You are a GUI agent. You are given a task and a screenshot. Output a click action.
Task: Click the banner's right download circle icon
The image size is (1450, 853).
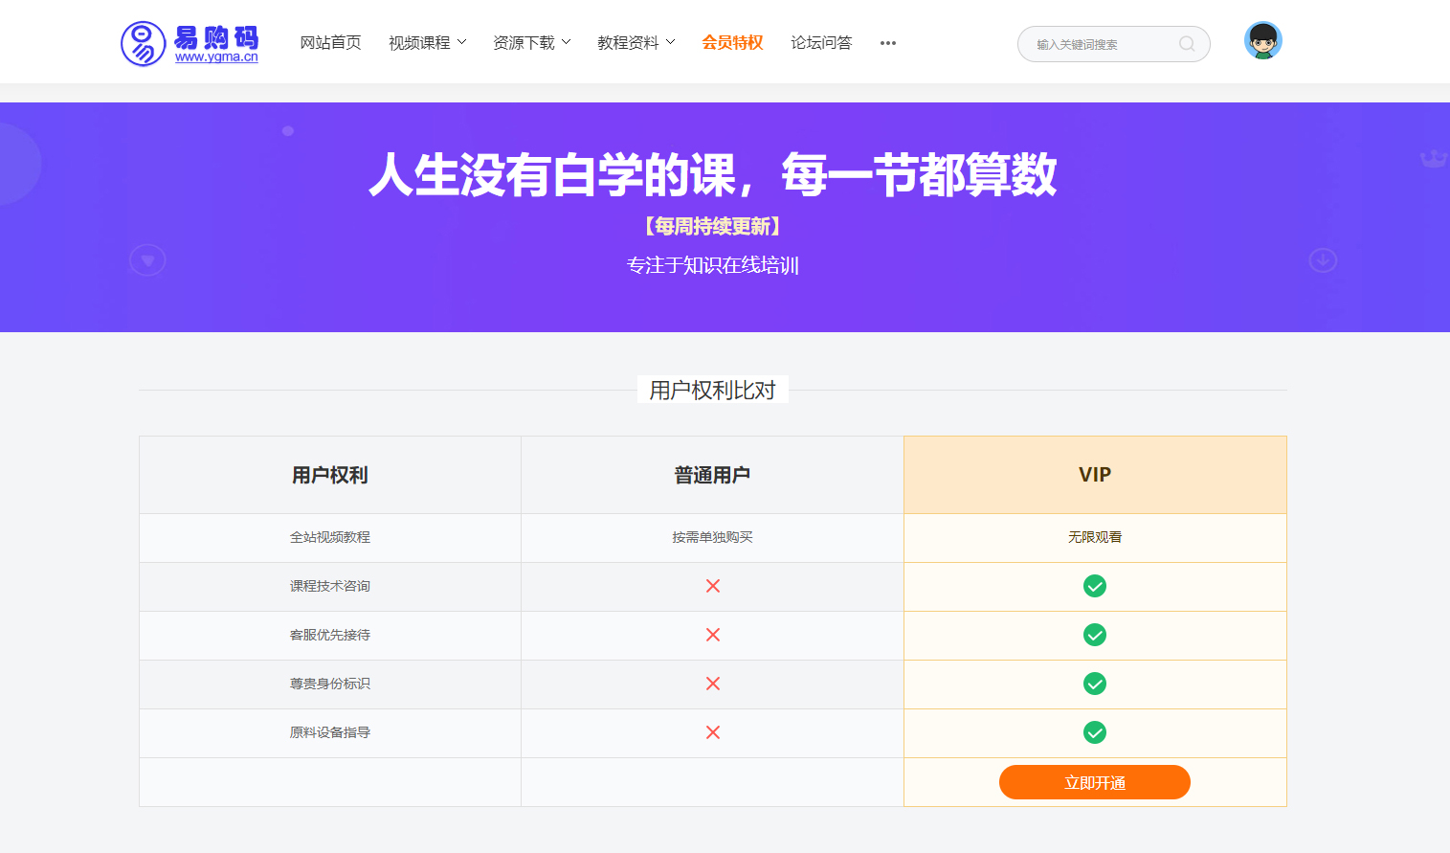click(1323, 260)
